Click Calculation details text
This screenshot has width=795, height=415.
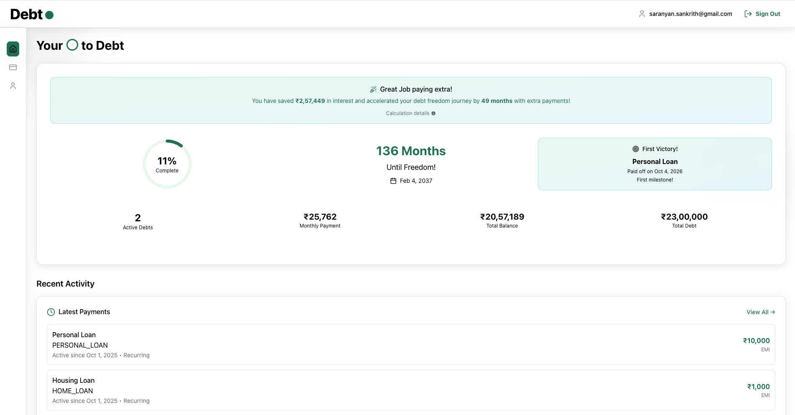pyautogui.click(x=408, y=113)
